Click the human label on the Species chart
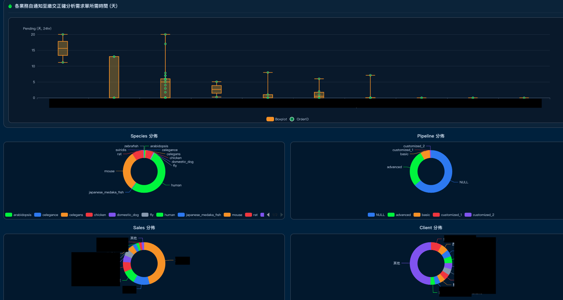 click(176, 185)
